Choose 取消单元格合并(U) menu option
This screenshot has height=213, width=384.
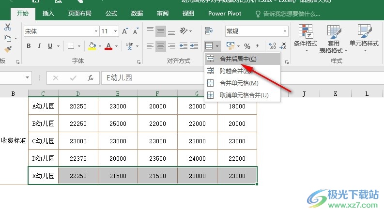[x=242, y=95]
